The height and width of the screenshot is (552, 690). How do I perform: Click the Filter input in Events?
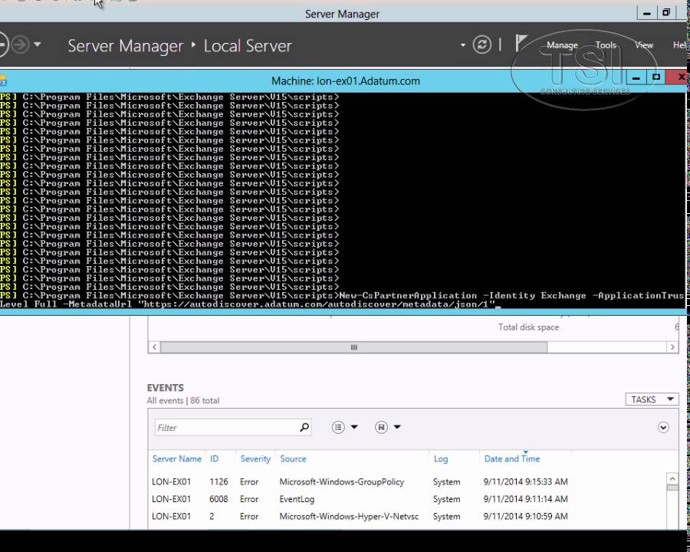[x=225, y=428]
